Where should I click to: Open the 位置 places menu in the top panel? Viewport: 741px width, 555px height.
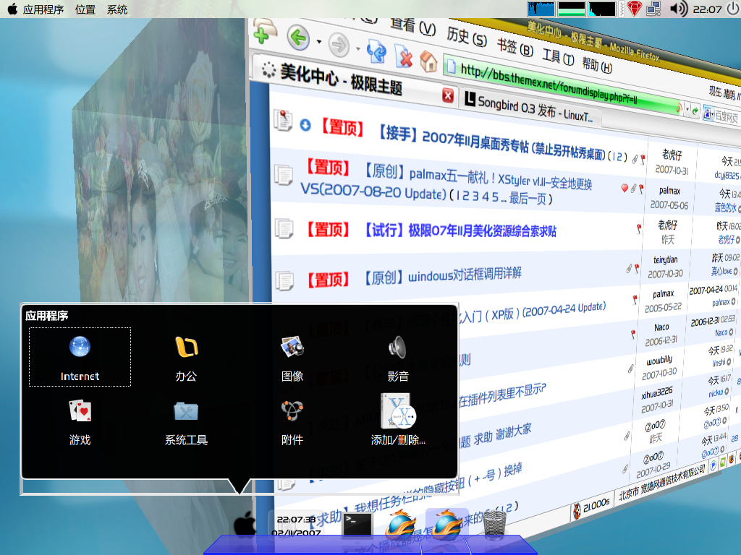pyautogui.click(x=85, y=9)
